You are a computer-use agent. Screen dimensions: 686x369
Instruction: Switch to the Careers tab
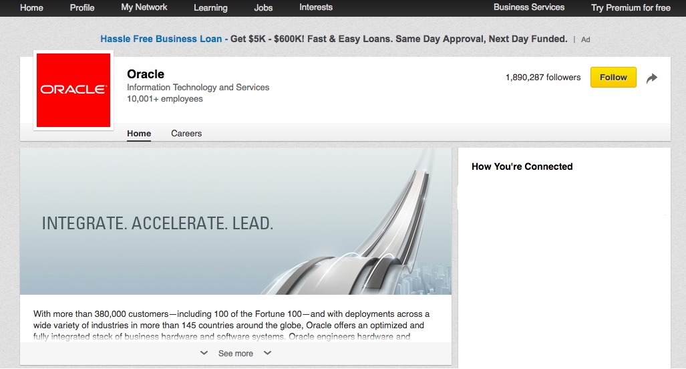(x=186, y=134)
